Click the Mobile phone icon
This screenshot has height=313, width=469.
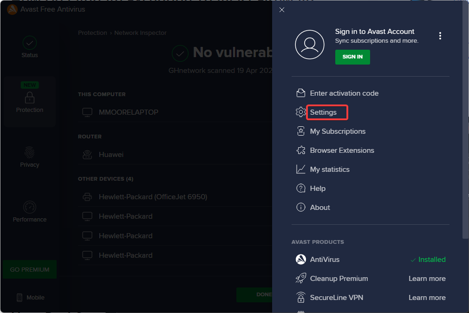click(x=20, y=297)
